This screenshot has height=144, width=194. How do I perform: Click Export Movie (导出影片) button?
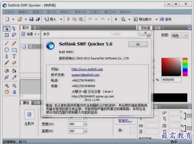point(142,19)
